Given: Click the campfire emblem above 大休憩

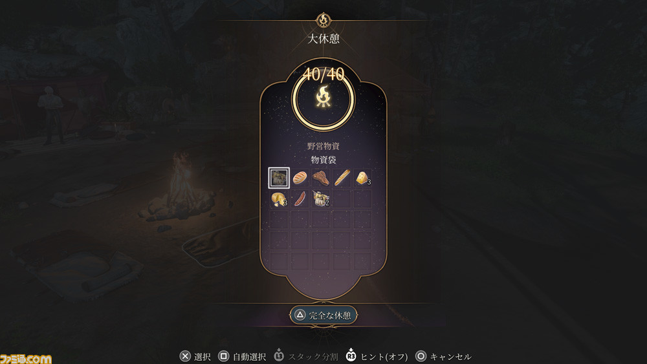Looking at the screenshot, I should coord(323,20).
